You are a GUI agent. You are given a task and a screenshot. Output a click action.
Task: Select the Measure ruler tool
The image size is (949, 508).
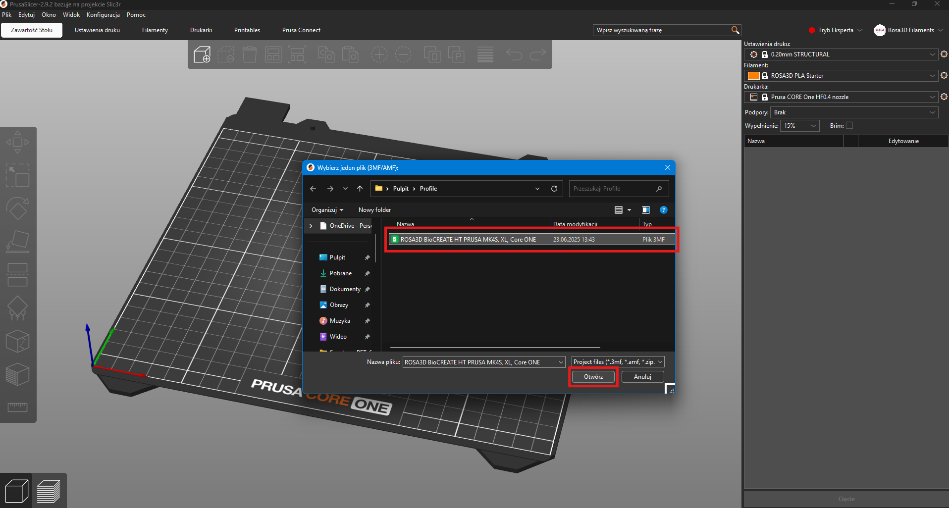click(x=17, y=407)
